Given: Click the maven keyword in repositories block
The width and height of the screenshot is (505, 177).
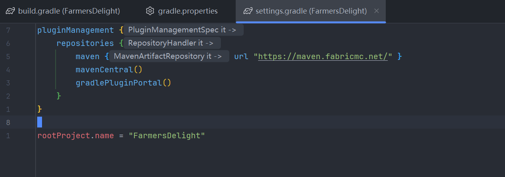Looking at the screenshot, I should [87, 57].
